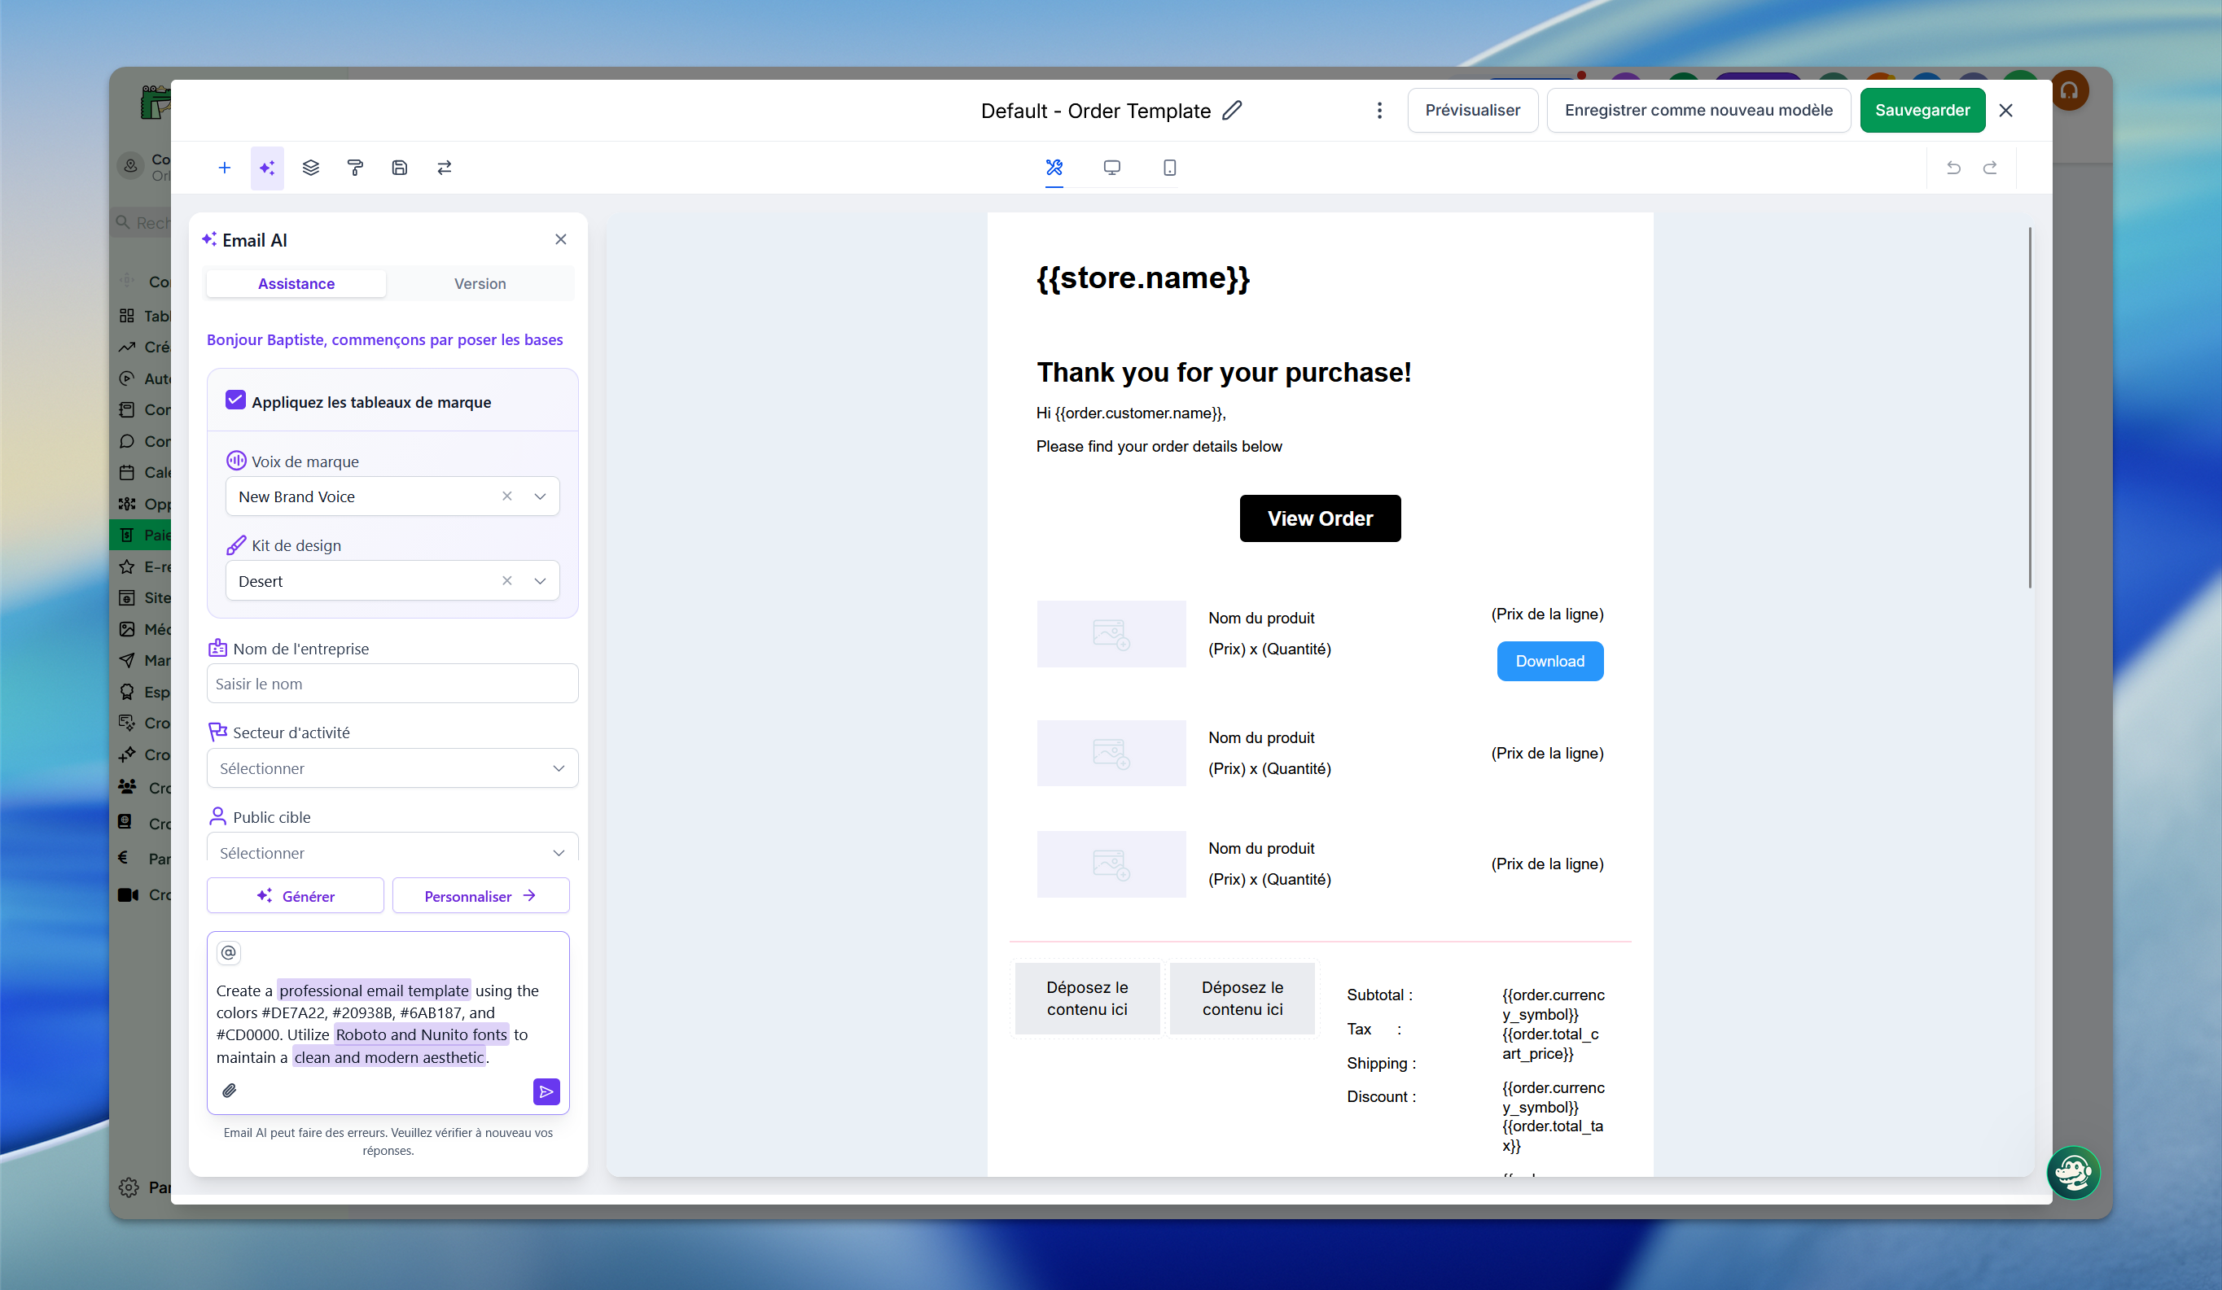This screenshot has height=1290, width=2222.
Task: Switch to the Version tab
Action: (x=480, y=284)
